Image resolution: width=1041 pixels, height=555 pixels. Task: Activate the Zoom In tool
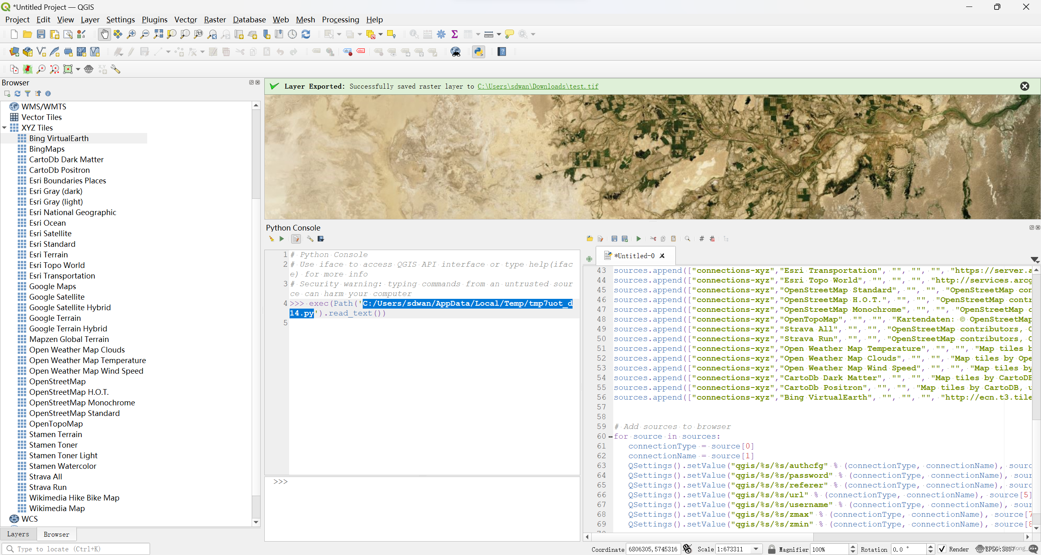(x=131, y=34)
